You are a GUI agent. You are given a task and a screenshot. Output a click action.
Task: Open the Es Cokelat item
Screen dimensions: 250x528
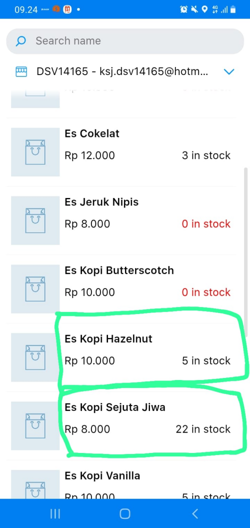point(121,152)
